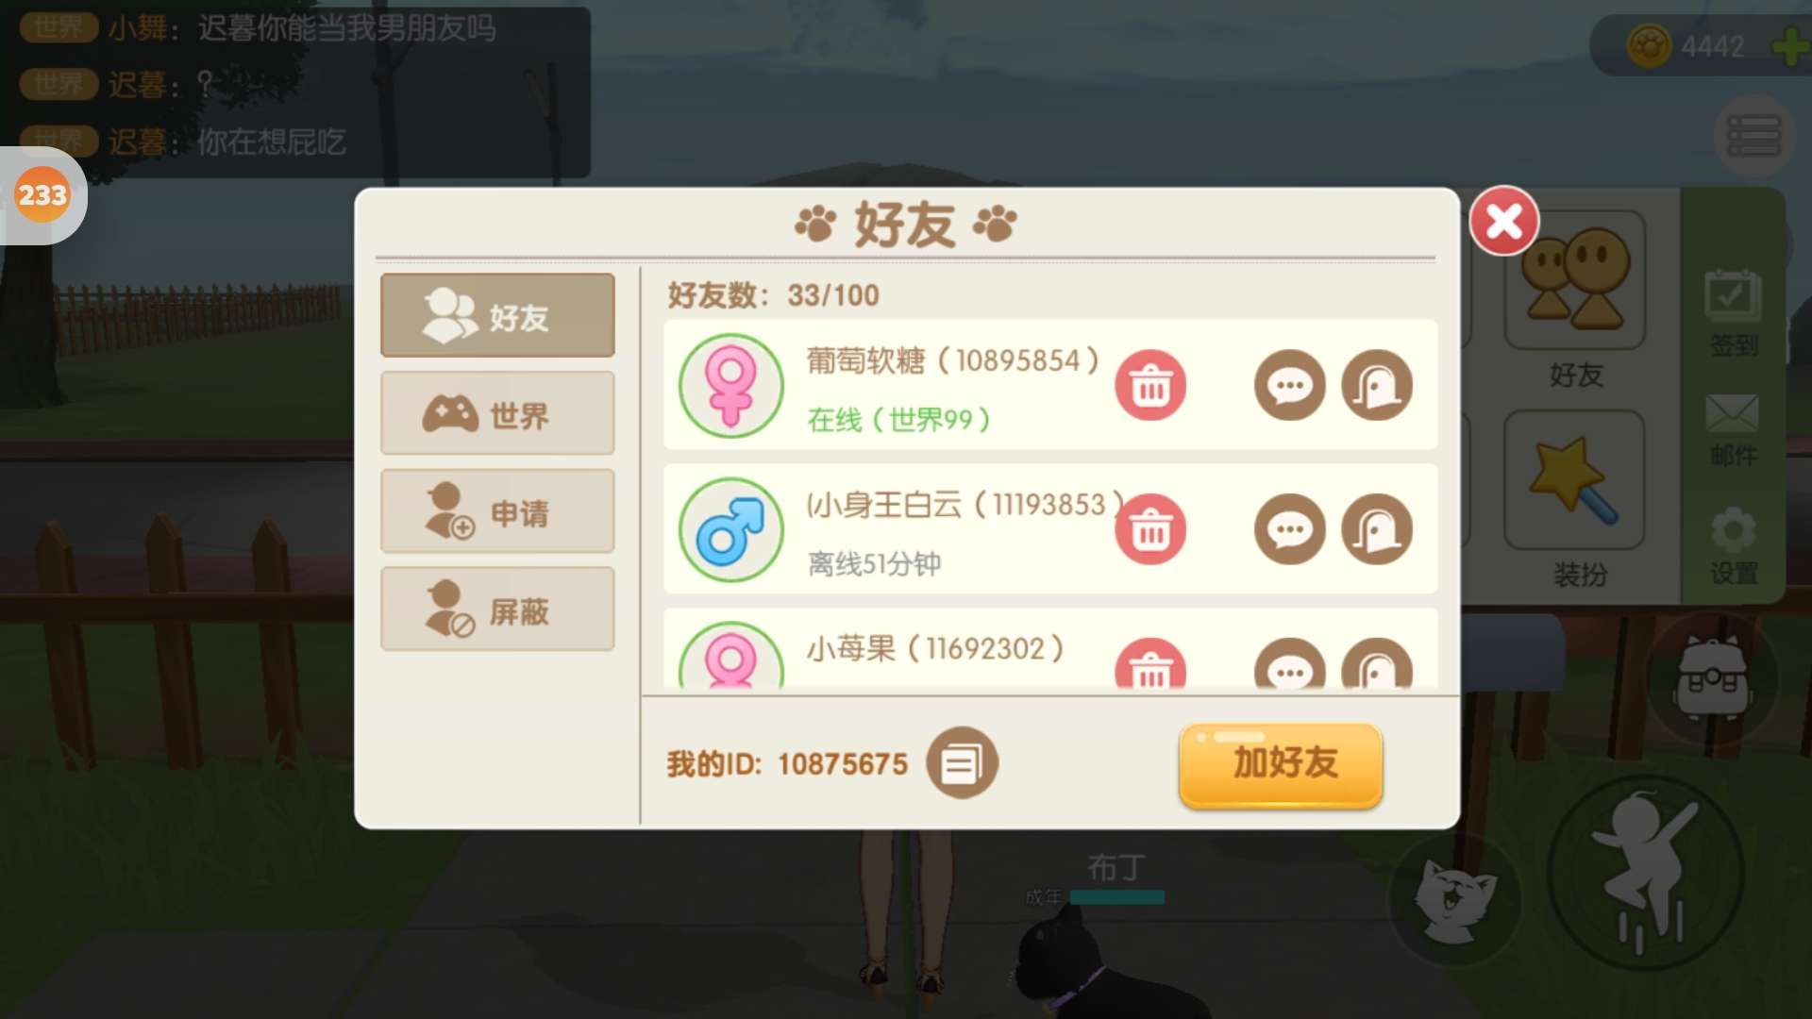Delete friend 葡萄软糖 with trash icon
Image resolution: width=1812 pixels, height=1019 pixels.
(1150, 385)
